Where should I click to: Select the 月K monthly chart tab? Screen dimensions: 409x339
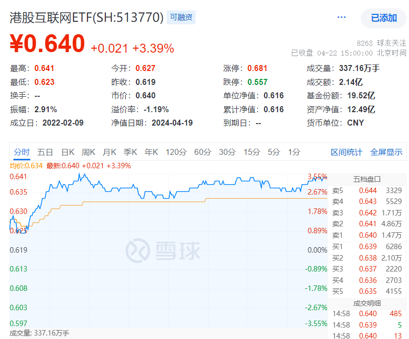109,152
